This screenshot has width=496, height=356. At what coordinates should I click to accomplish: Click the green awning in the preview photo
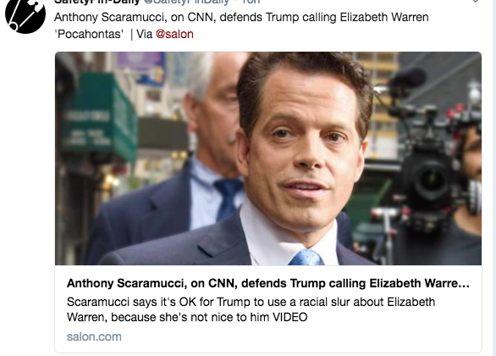point(100,117)
